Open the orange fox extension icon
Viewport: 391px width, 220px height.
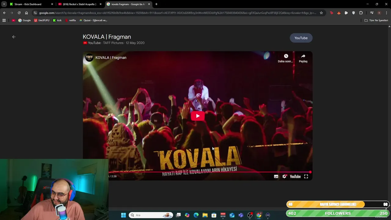click(339, 13)
